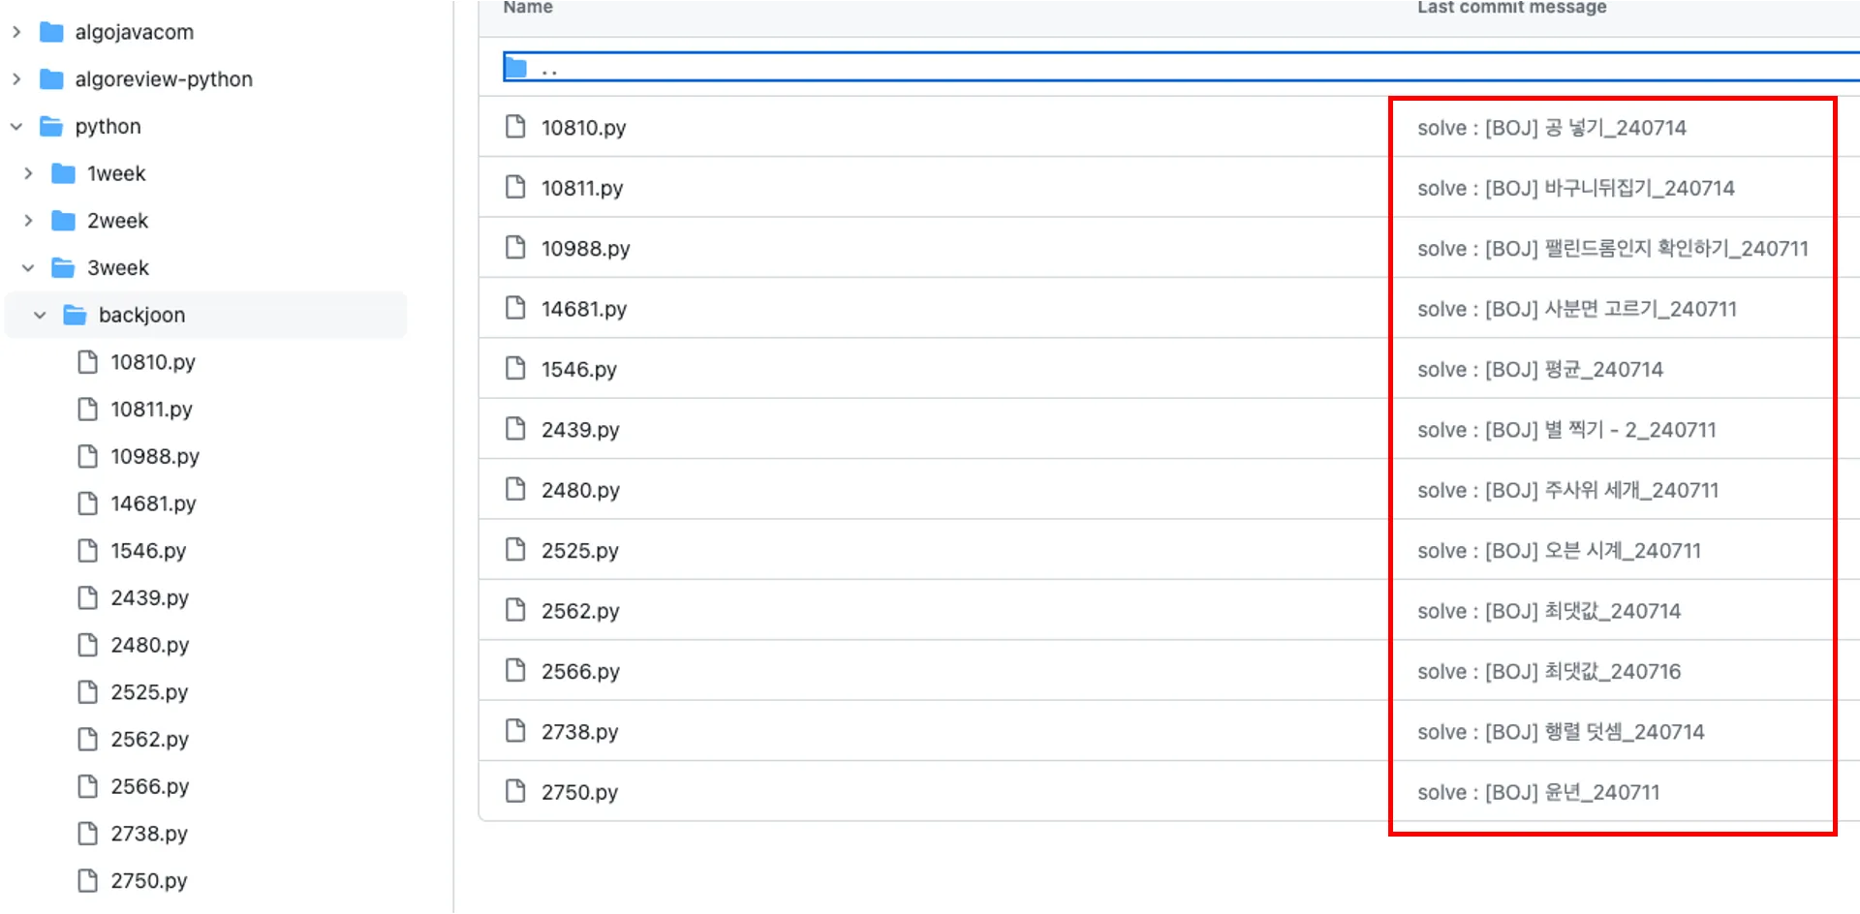Click parent directory folder icon
Image resolution: width=1860 pixels, height=914 pixels.
(515, 68)
